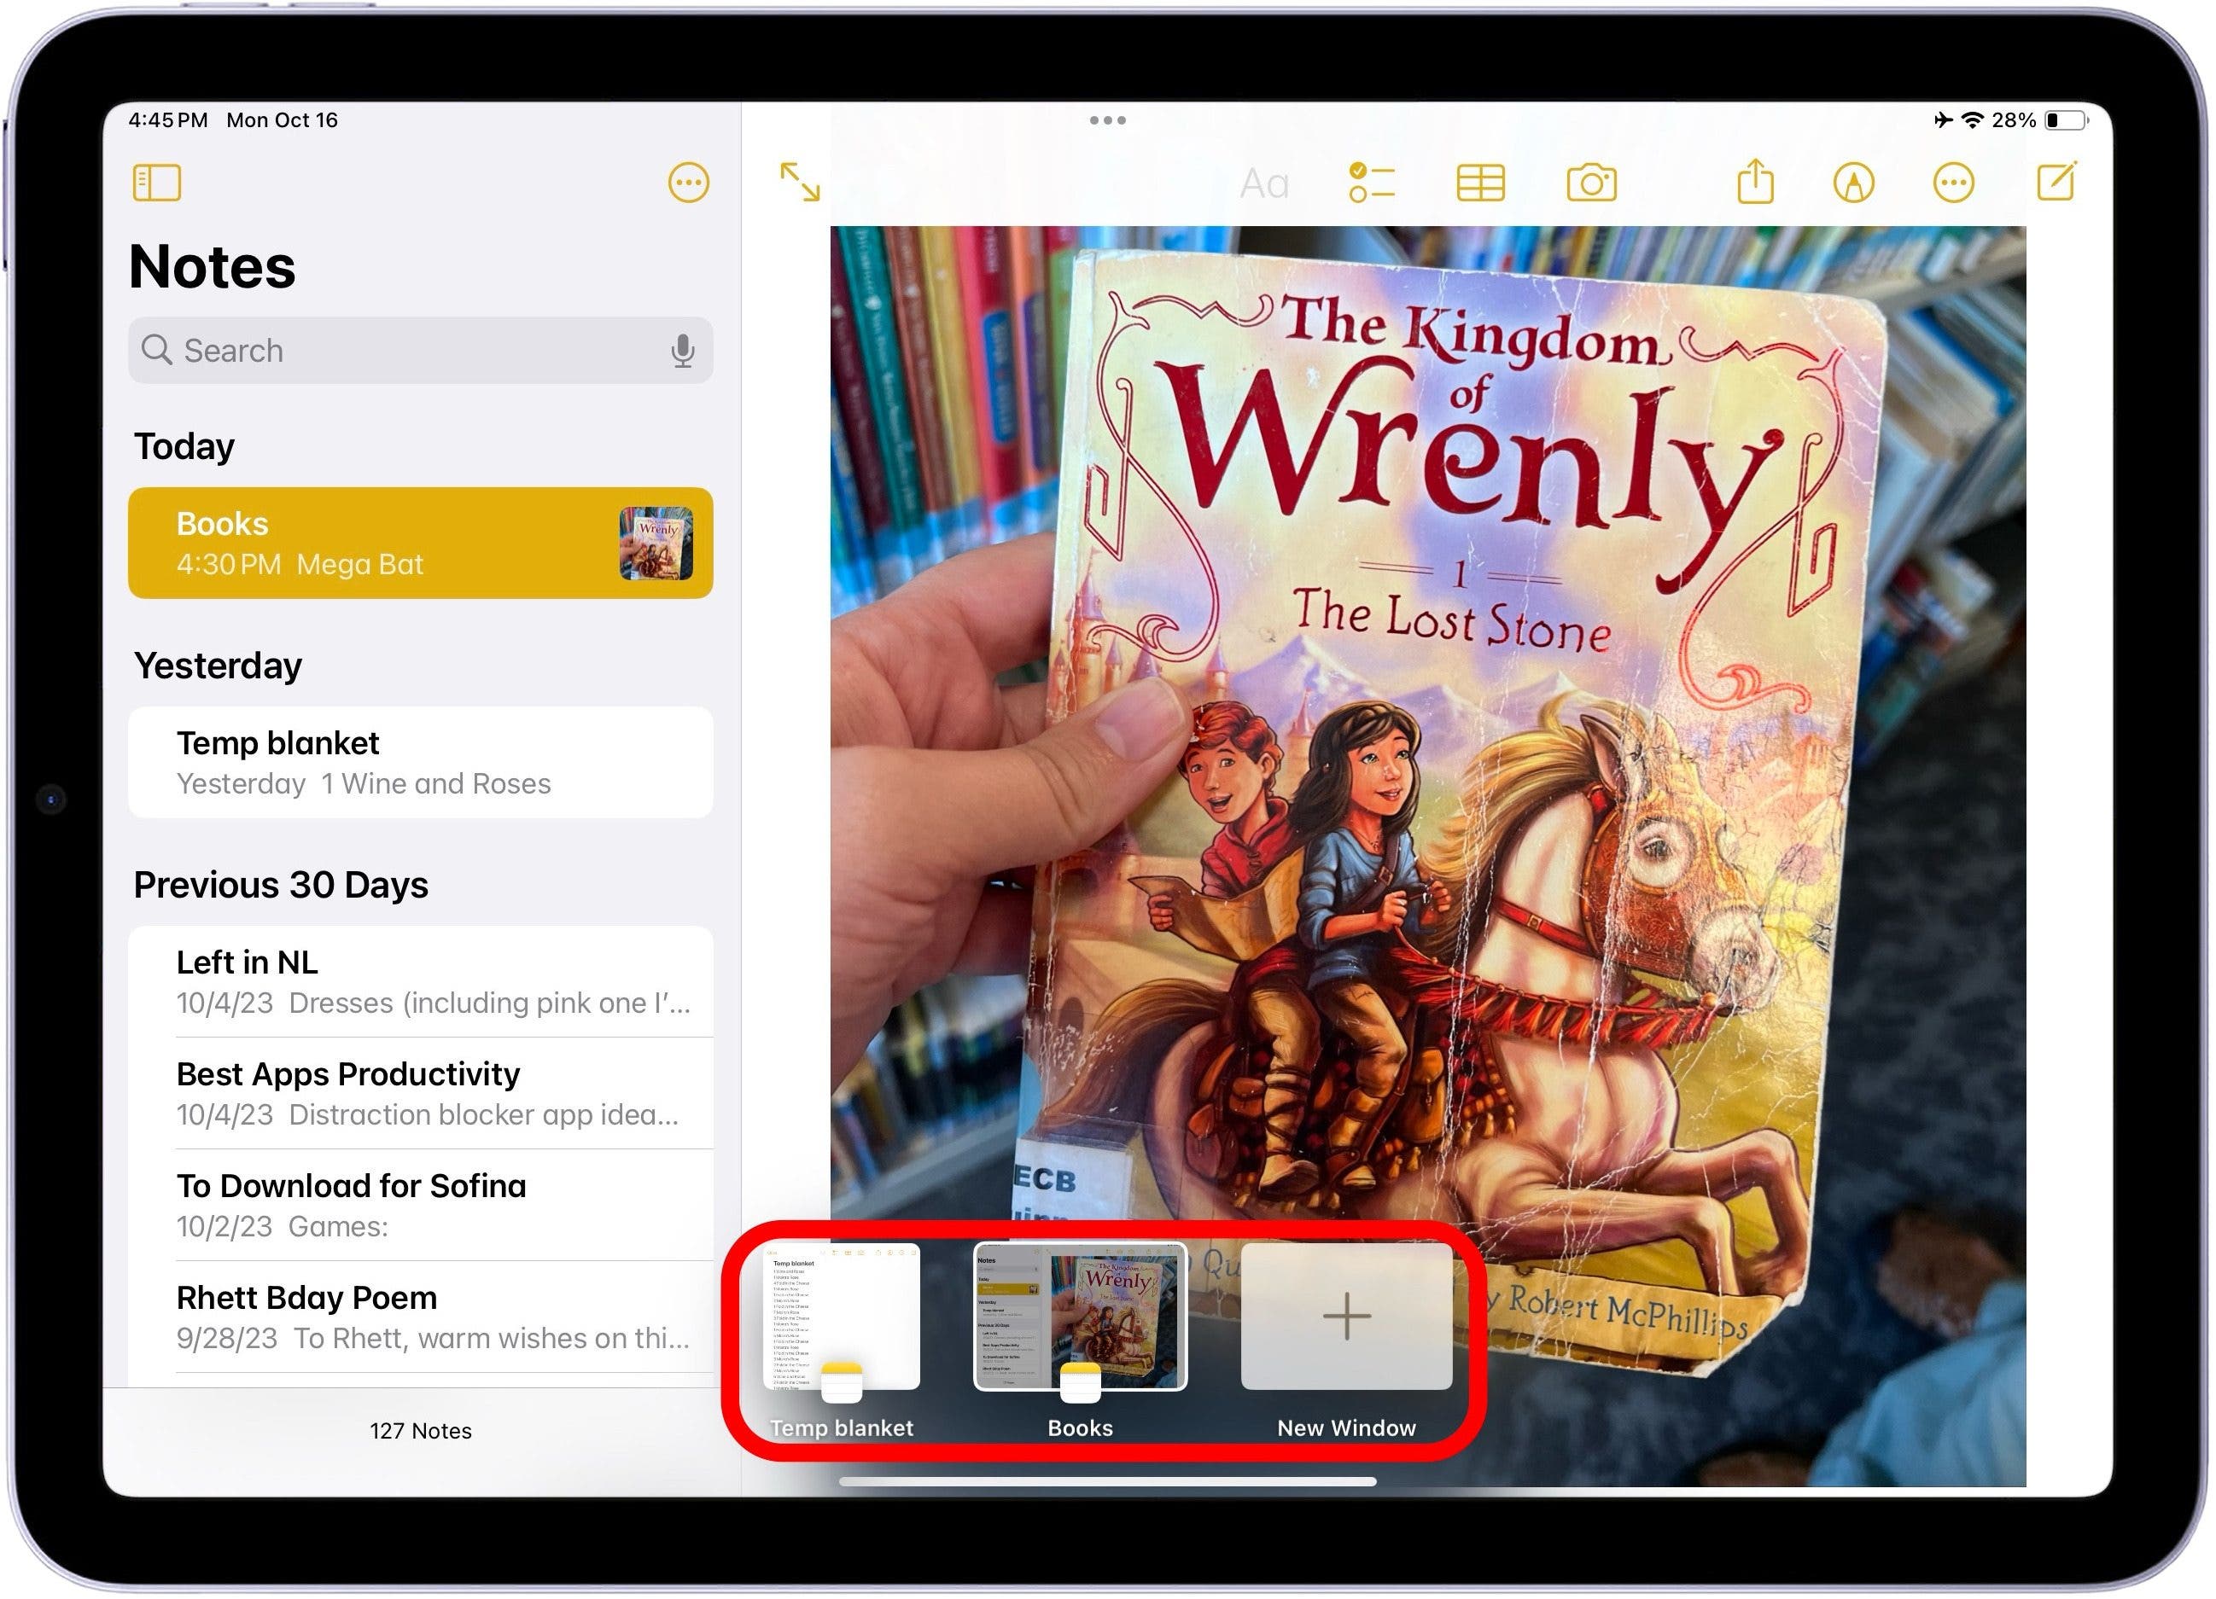Tap the dictation microphone in search
The height and width of the screenshot is (1599, 2216).
point(683,350)
